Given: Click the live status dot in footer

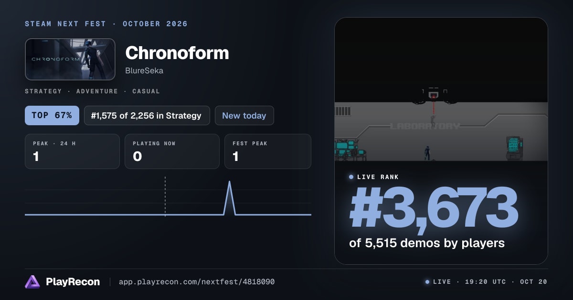Looking at the screenshot, I should tap(427, 282).
